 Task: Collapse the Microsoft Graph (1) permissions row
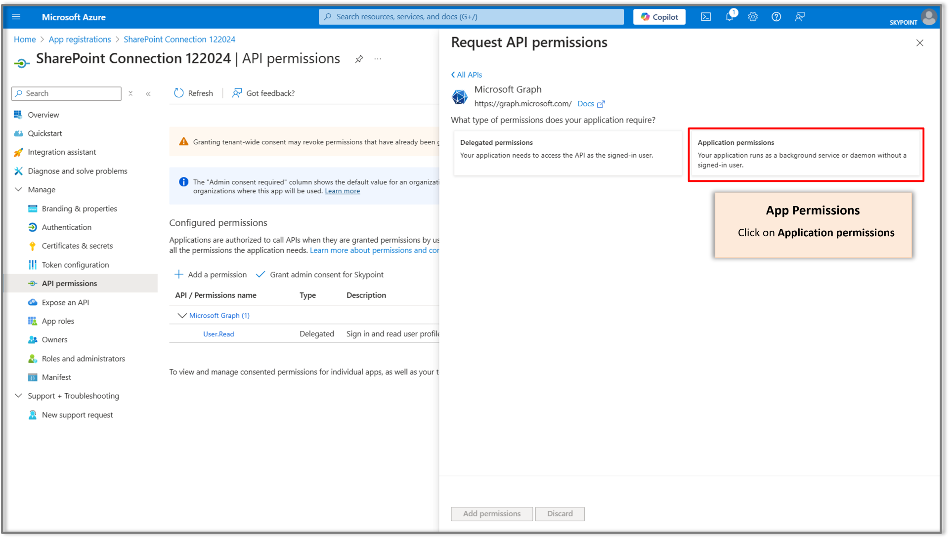[182, 315]
